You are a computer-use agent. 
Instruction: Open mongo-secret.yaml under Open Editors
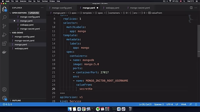pyautogui.click(x=30, y=29)
